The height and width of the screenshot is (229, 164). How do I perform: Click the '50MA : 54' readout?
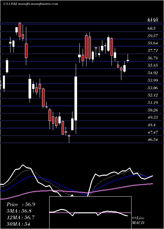click(x=19, y=224)
